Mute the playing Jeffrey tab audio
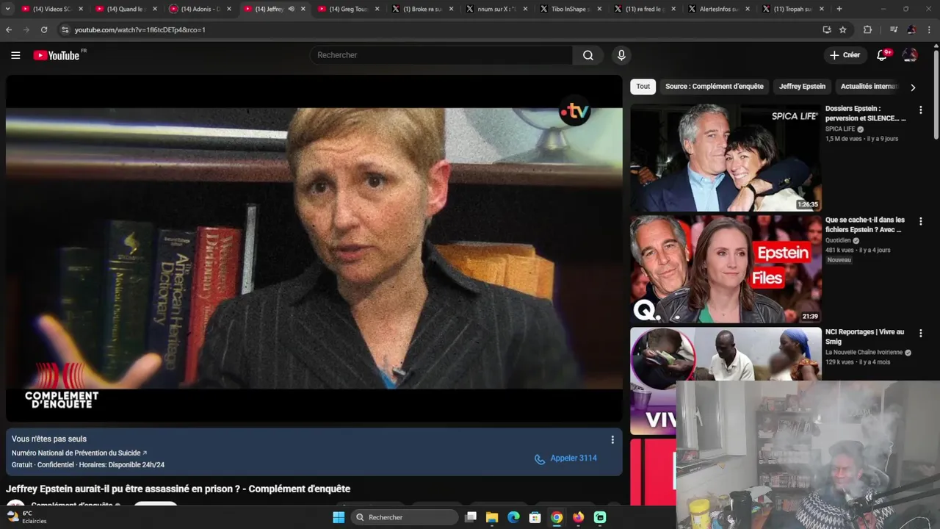Viewport: 940px width, 529px height. pyautogui.click(x=291, y=9)
